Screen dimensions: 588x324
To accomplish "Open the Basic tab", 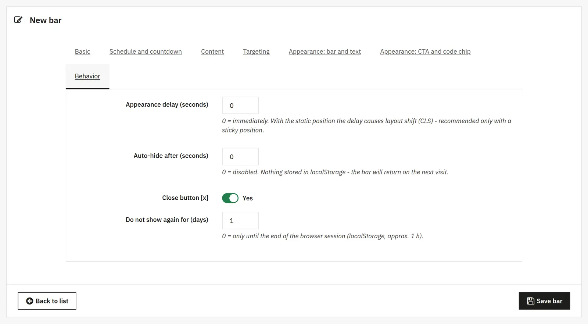I will click(82, 51).
